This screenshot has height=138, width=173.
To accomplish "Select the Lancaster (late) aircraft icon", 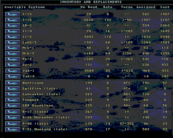I will [x=13, y=94].
